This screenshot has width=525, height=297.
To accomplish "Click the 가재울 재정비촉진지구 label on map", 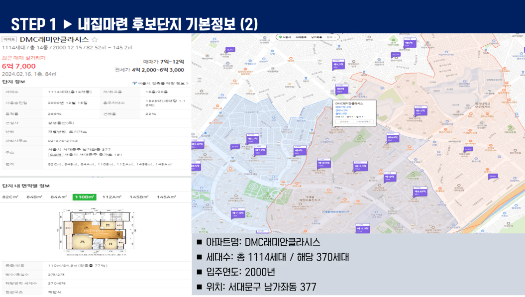I will click(310, 198).
